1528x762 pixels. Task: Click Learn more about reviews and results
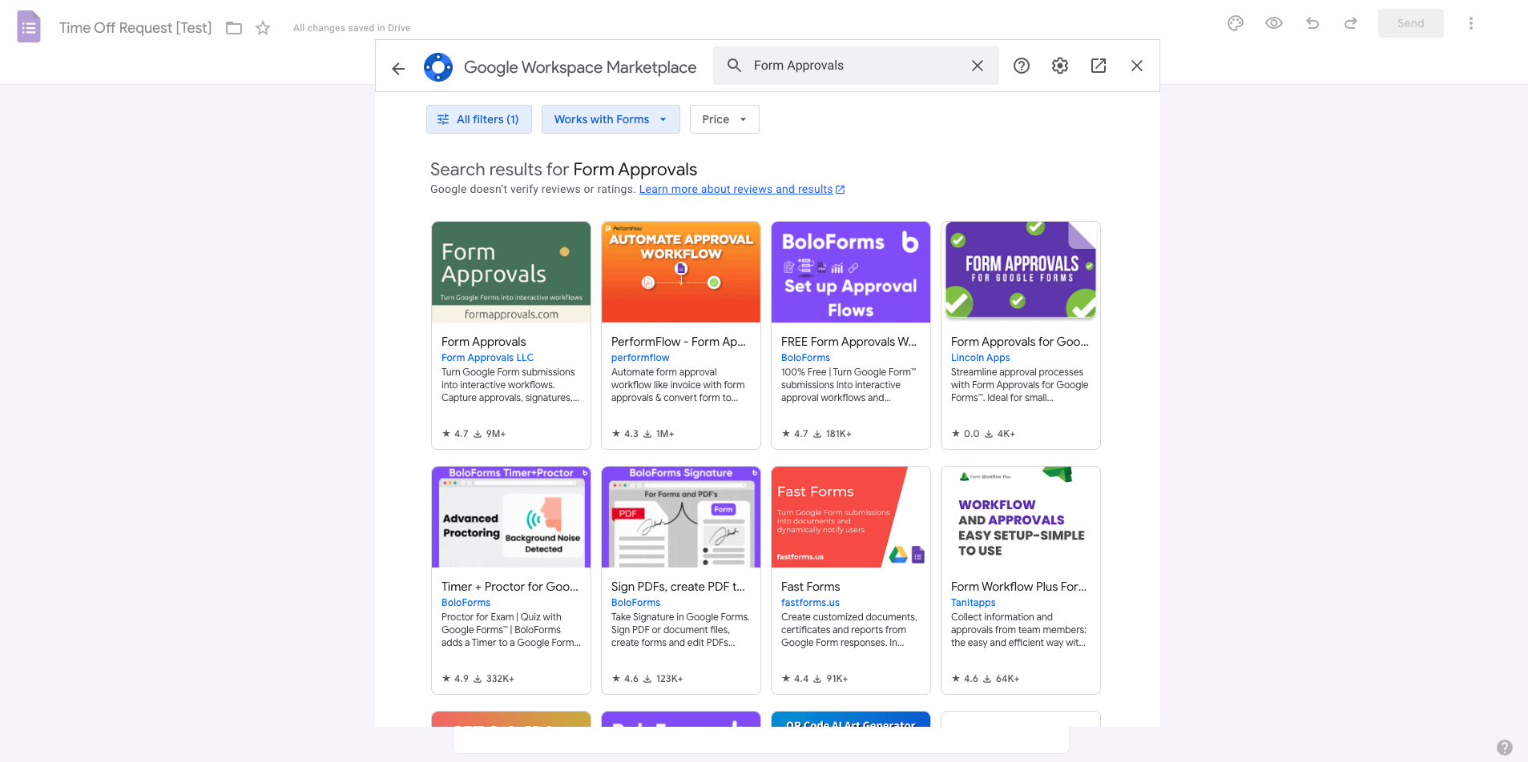point(736,189)
